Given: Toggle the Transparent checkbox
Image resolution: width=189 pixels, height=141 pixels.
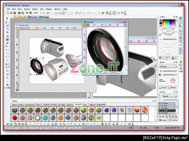Looking at the screenshot, I should click(x=161, y=47).
